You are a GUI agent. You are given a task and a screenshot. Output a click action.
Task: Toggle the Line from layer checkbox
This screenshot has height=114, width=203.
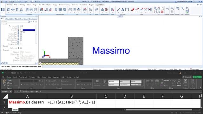[x=21, y=36]
